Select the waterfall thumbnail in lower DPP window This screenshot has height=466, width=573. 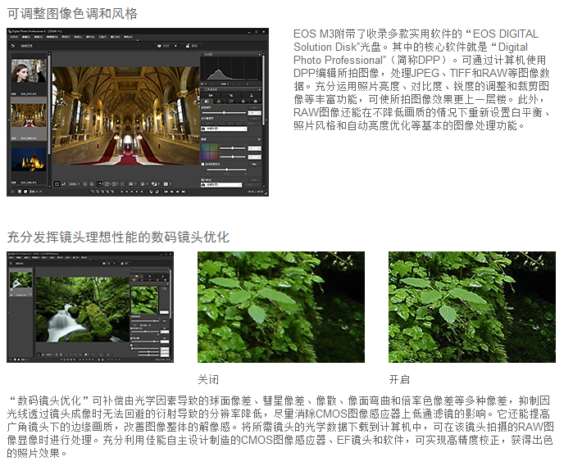20,280
